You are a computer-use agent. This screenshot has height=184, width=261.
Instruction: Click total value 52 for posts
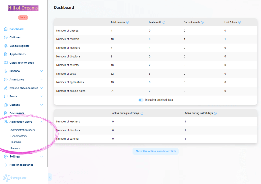[x=112, y=74]
